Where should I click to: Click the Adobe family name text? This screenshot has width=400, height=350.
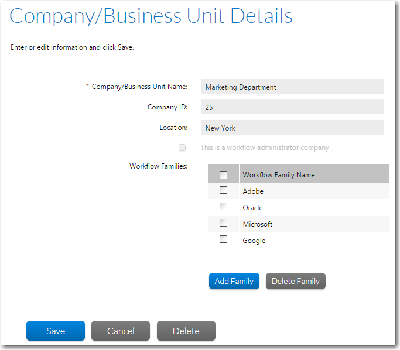253,191
